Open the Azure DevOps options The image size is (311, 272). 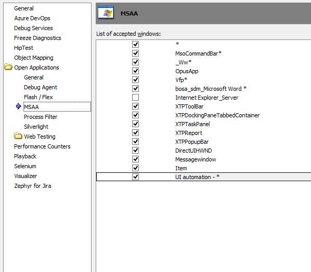click(32, 18)
